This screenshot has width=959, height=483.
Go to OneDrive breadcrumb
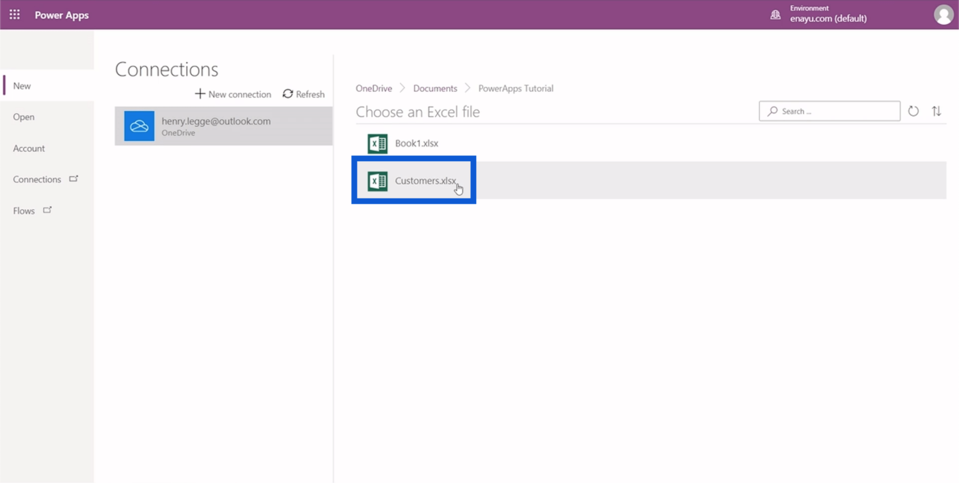374,88
